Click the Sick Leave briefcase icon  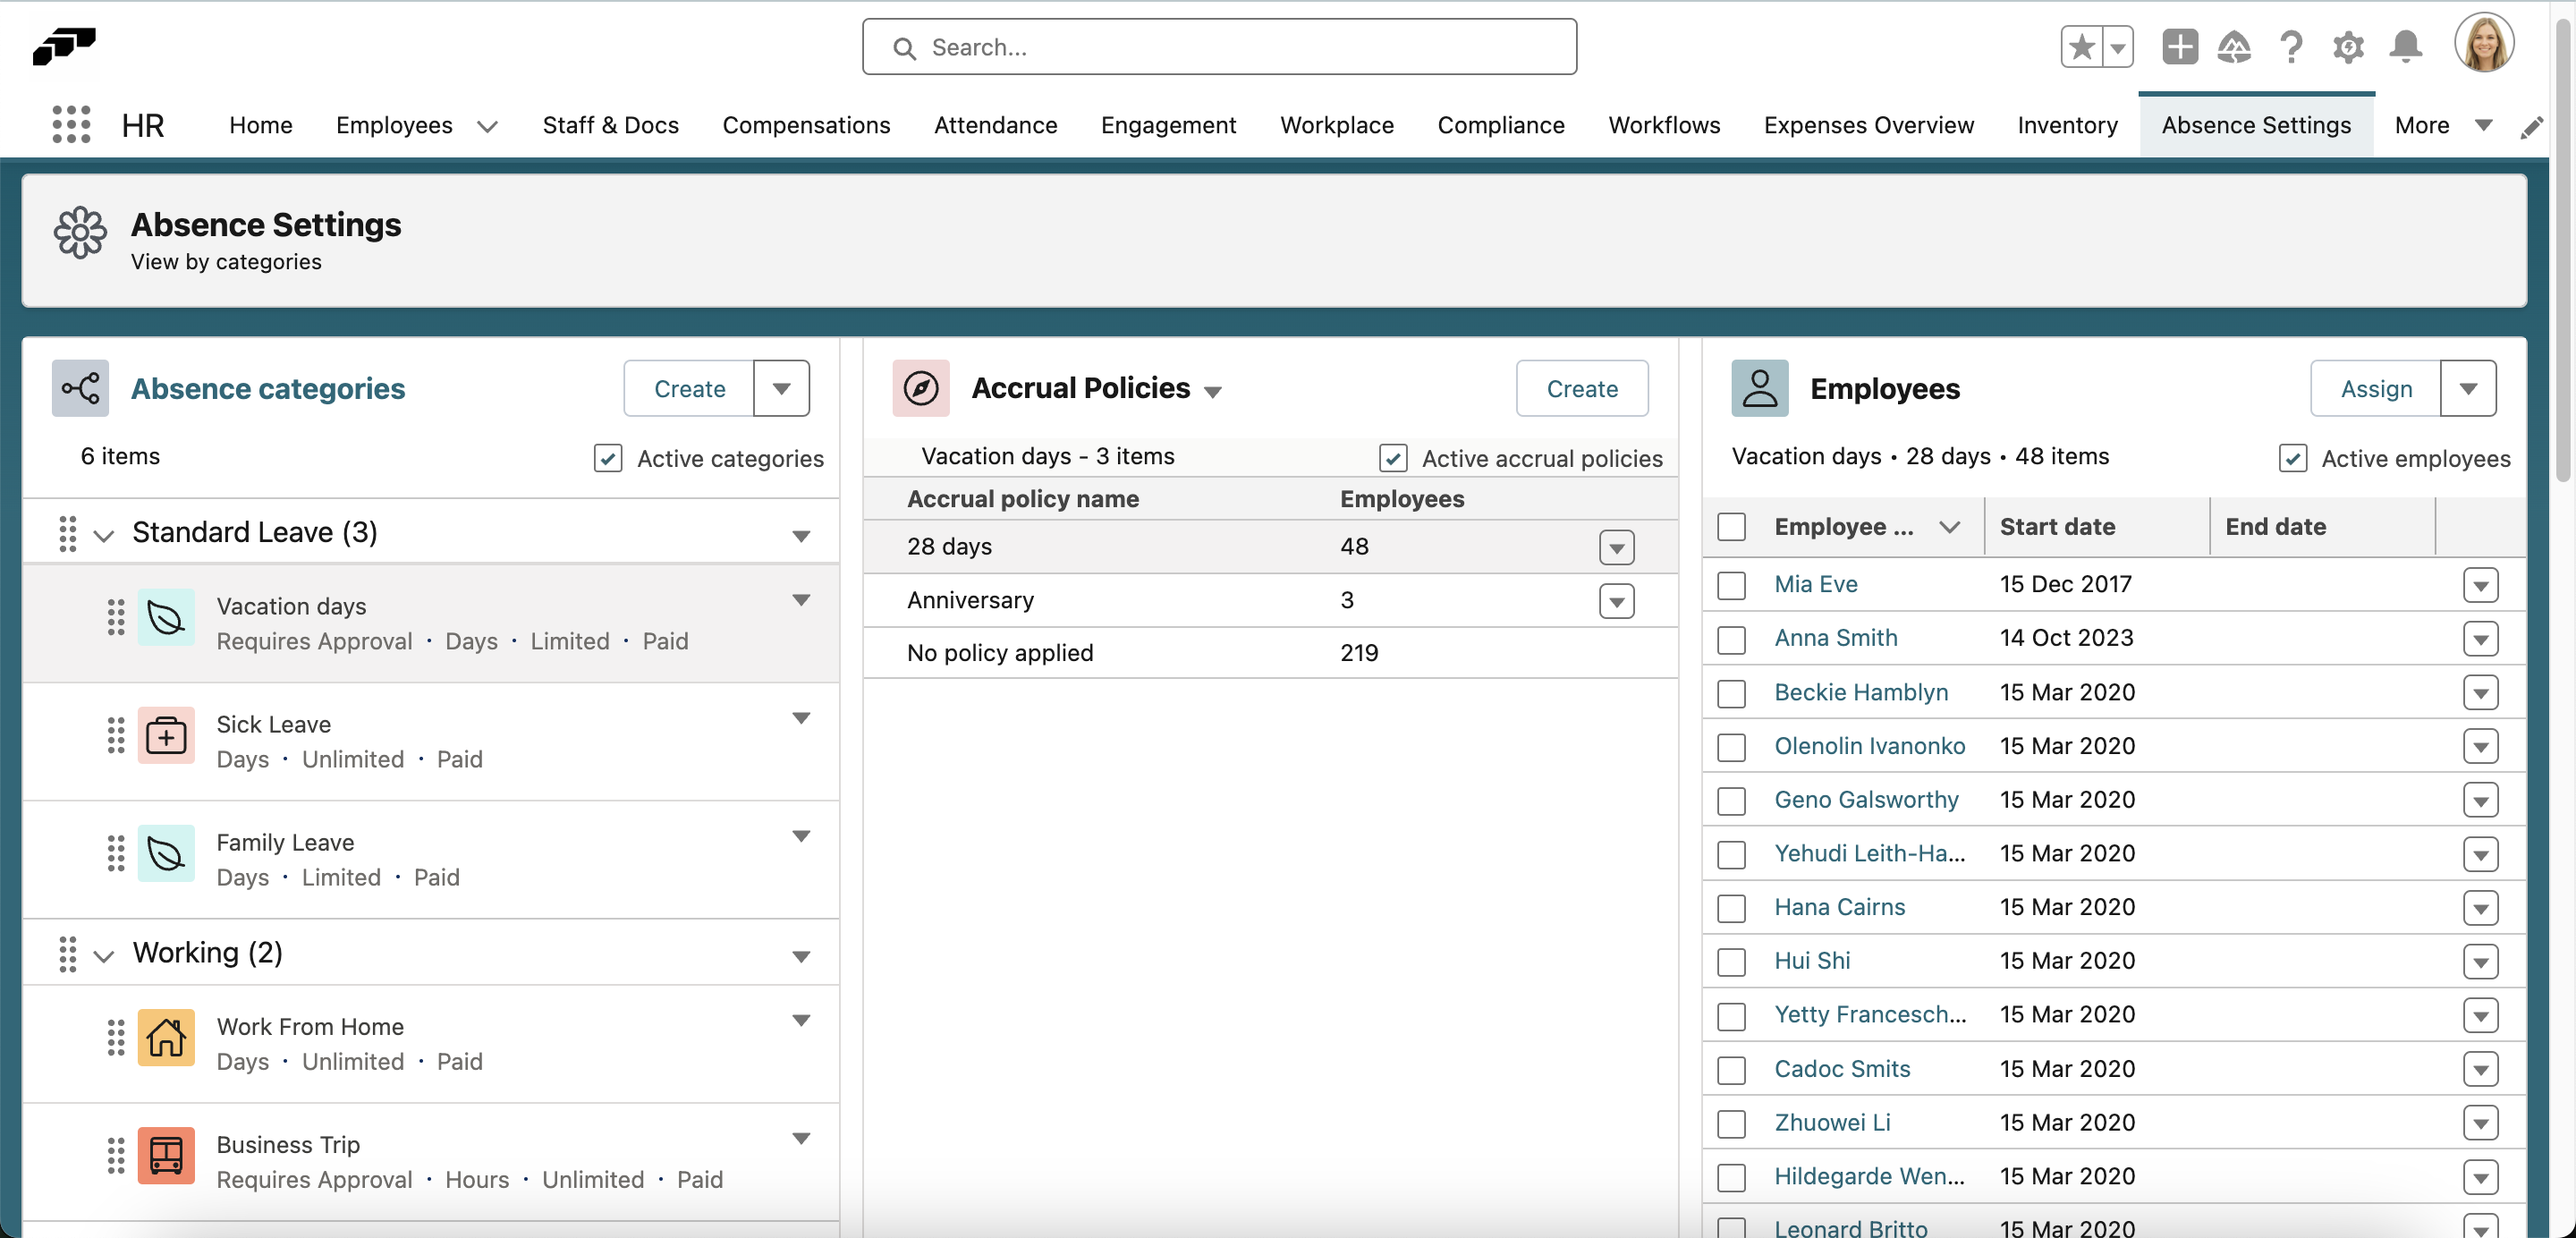point(166,736)
